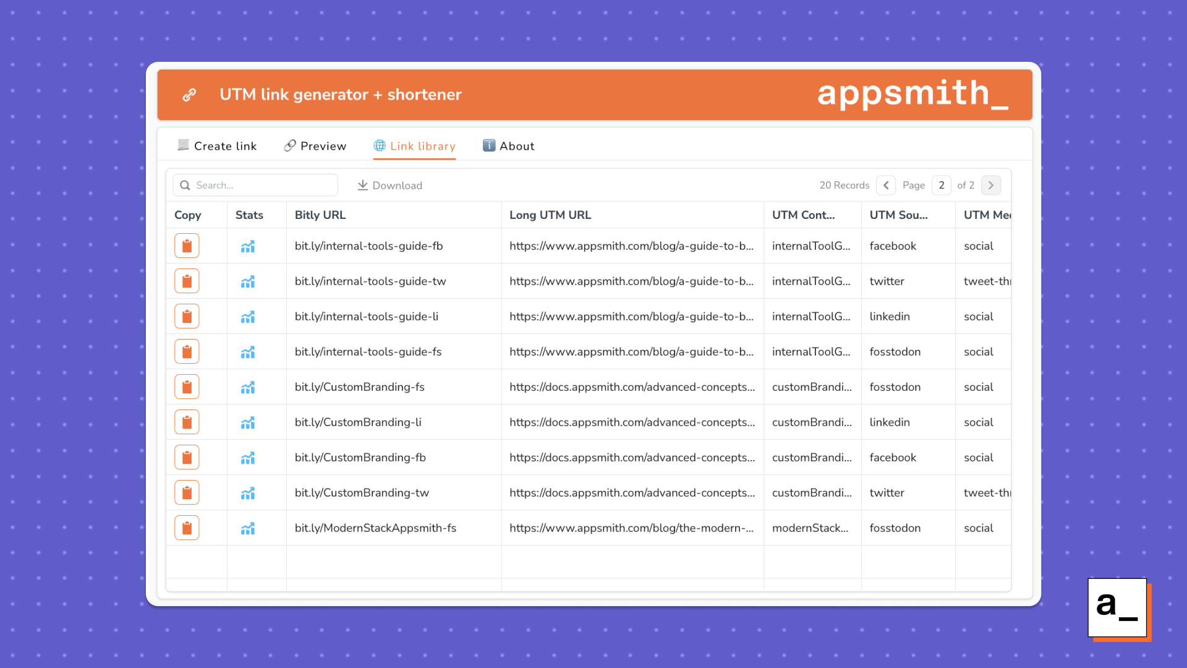Image resolution: width=1187 pixels, height=668 pixels.
Task: Click the copy icon for CustomBranding-li row
Action: 186,422
